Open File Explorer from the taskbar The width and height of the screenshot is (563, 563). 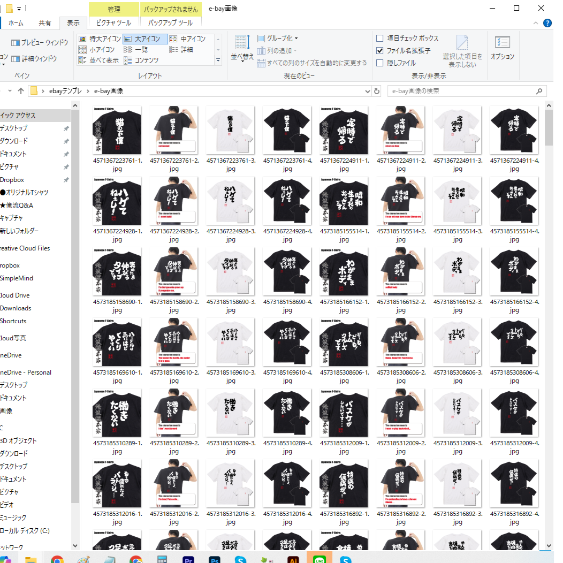(31, 559)
